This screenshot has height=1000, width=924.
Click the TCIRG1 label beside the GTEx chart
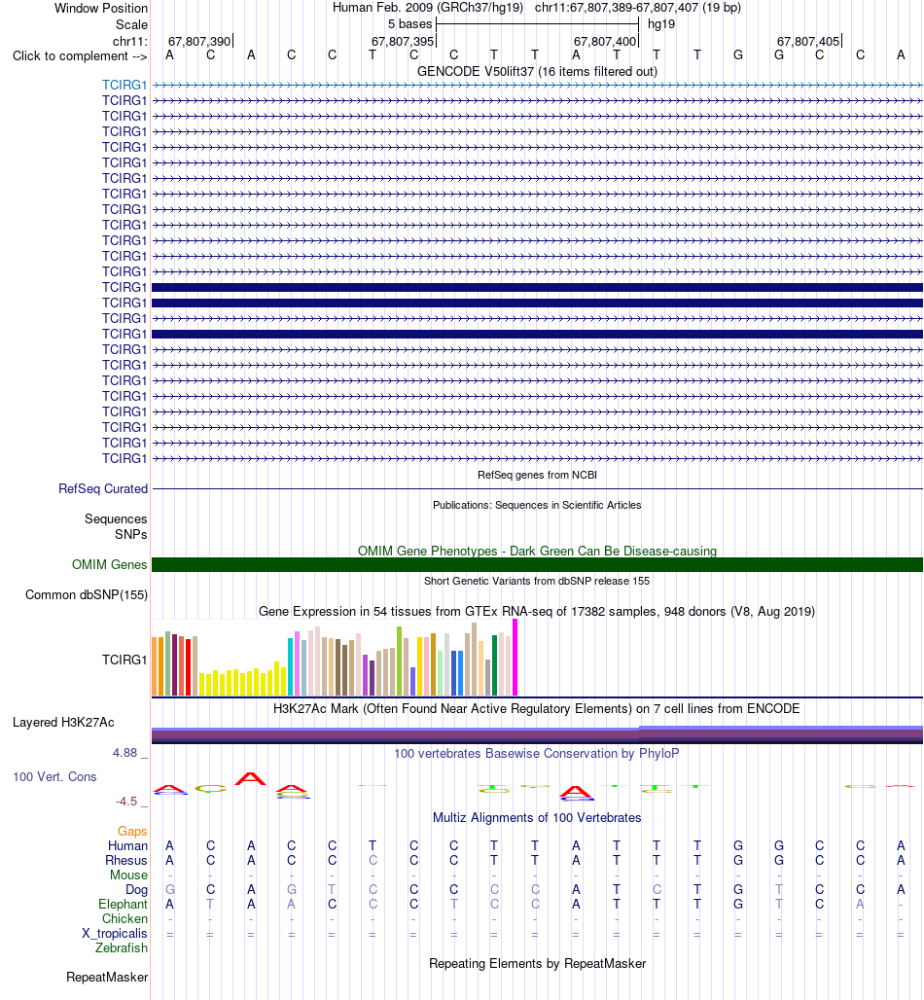124,661
